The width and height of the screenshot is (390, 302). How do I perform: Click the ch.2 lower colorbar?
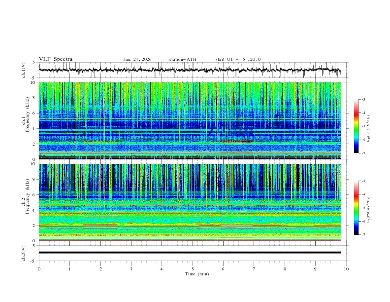356,208
